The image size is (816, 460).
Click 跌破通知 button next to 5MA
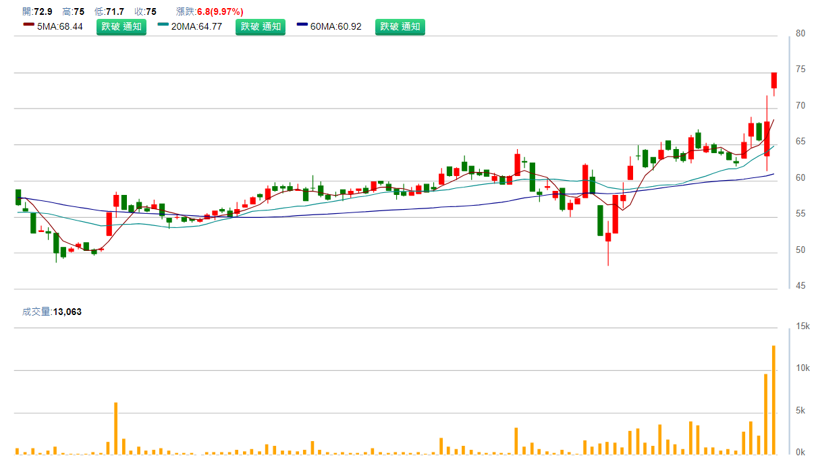[121, 27]
